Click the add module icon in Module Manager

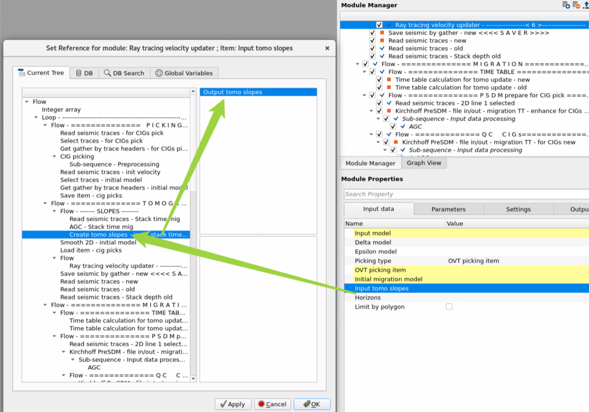pyautogui.click(x=566, y=5)
